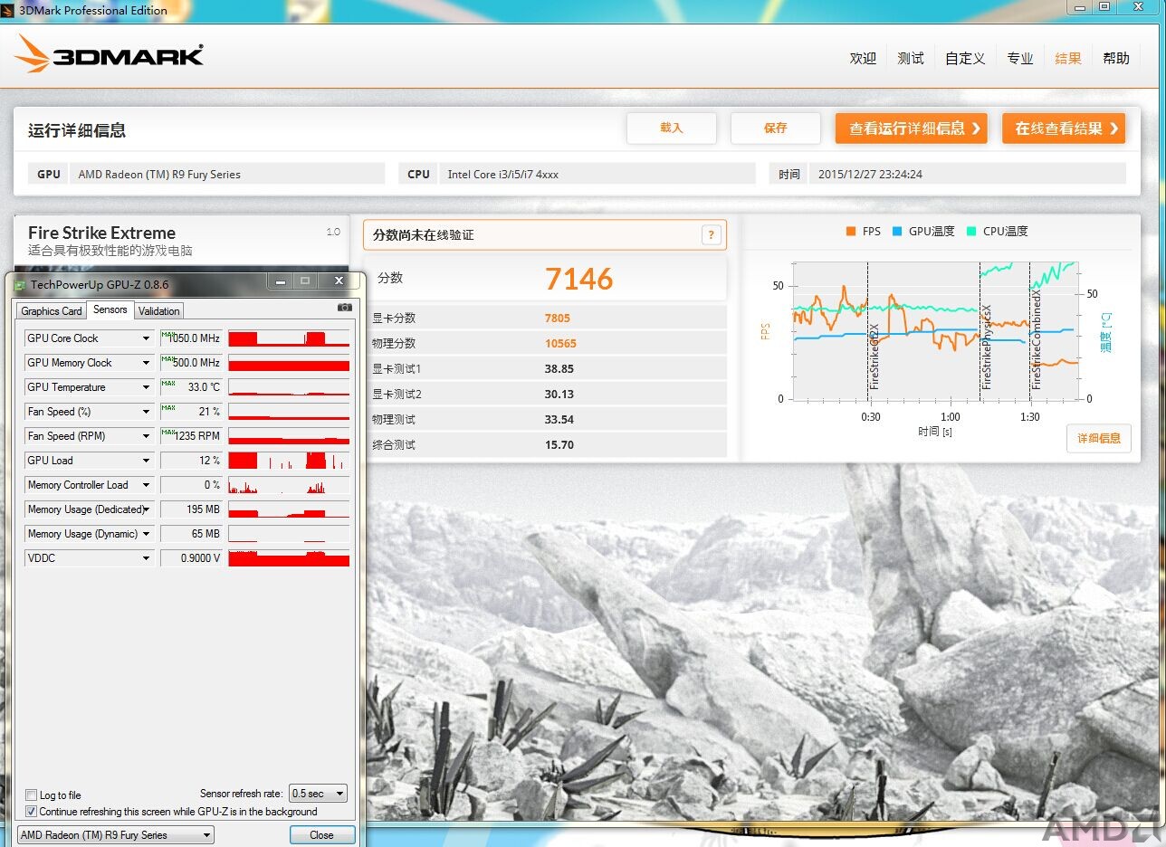
Task: Click the GPU field AMD Radeon R9 Fury Series
Action: click(x=227, y=174)
